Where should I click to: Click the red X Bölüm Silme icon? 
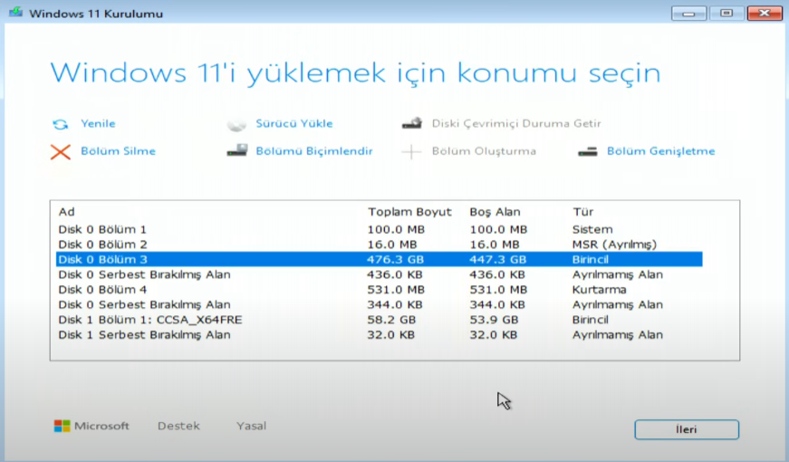pos(61,151)
